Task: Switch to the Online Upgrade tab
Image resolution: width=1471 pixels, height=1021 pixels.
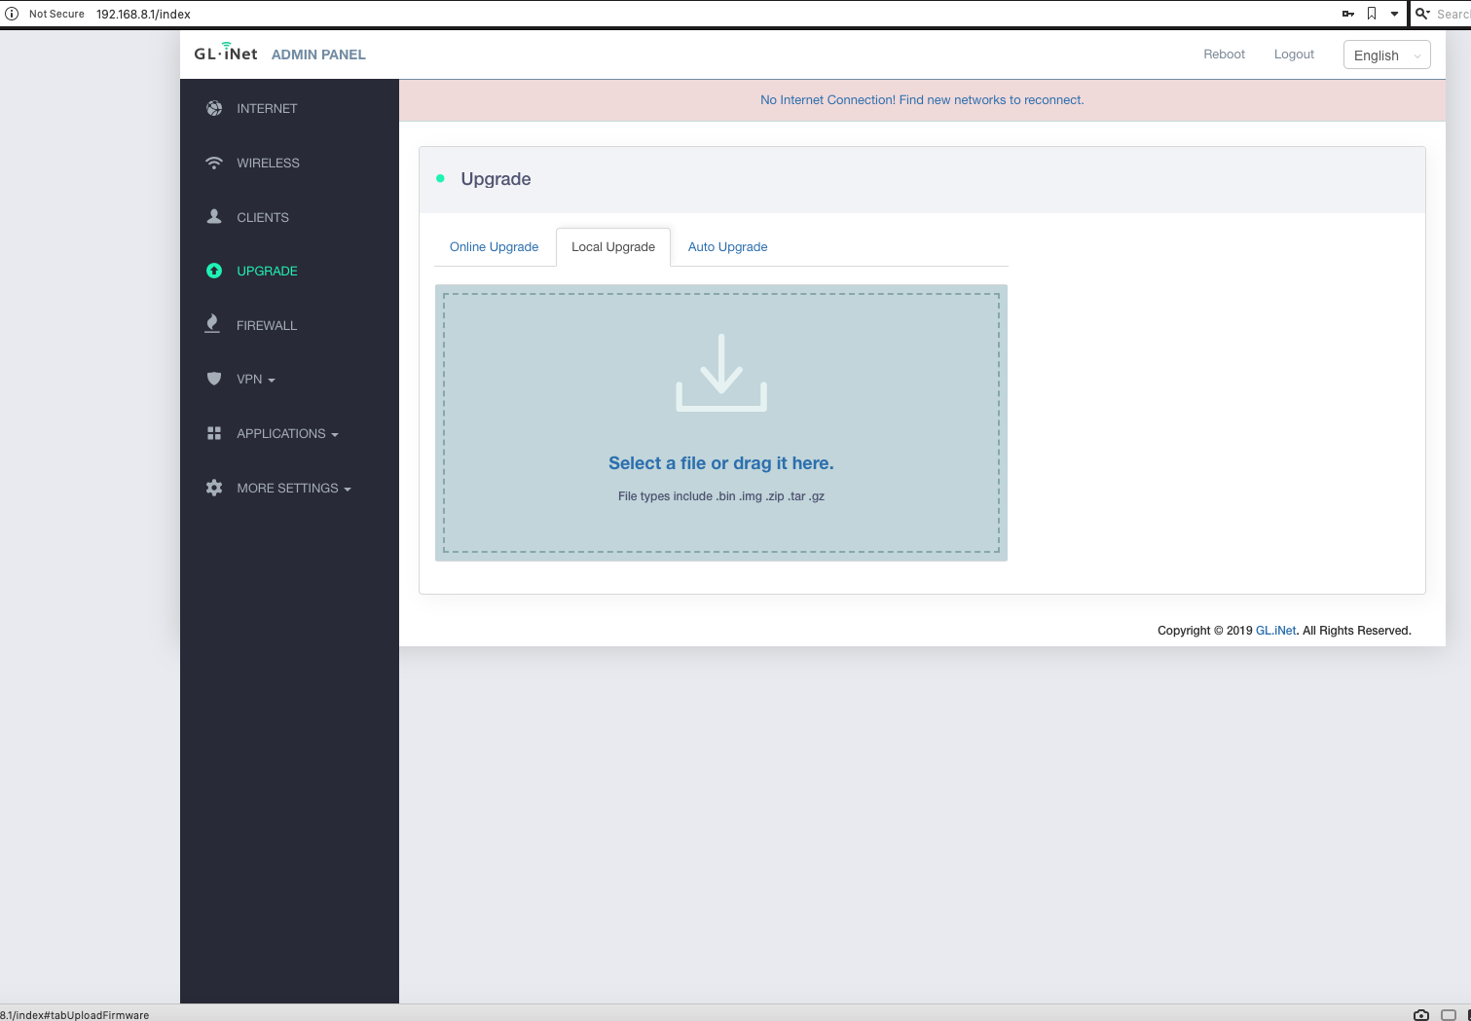Action: 494,247
